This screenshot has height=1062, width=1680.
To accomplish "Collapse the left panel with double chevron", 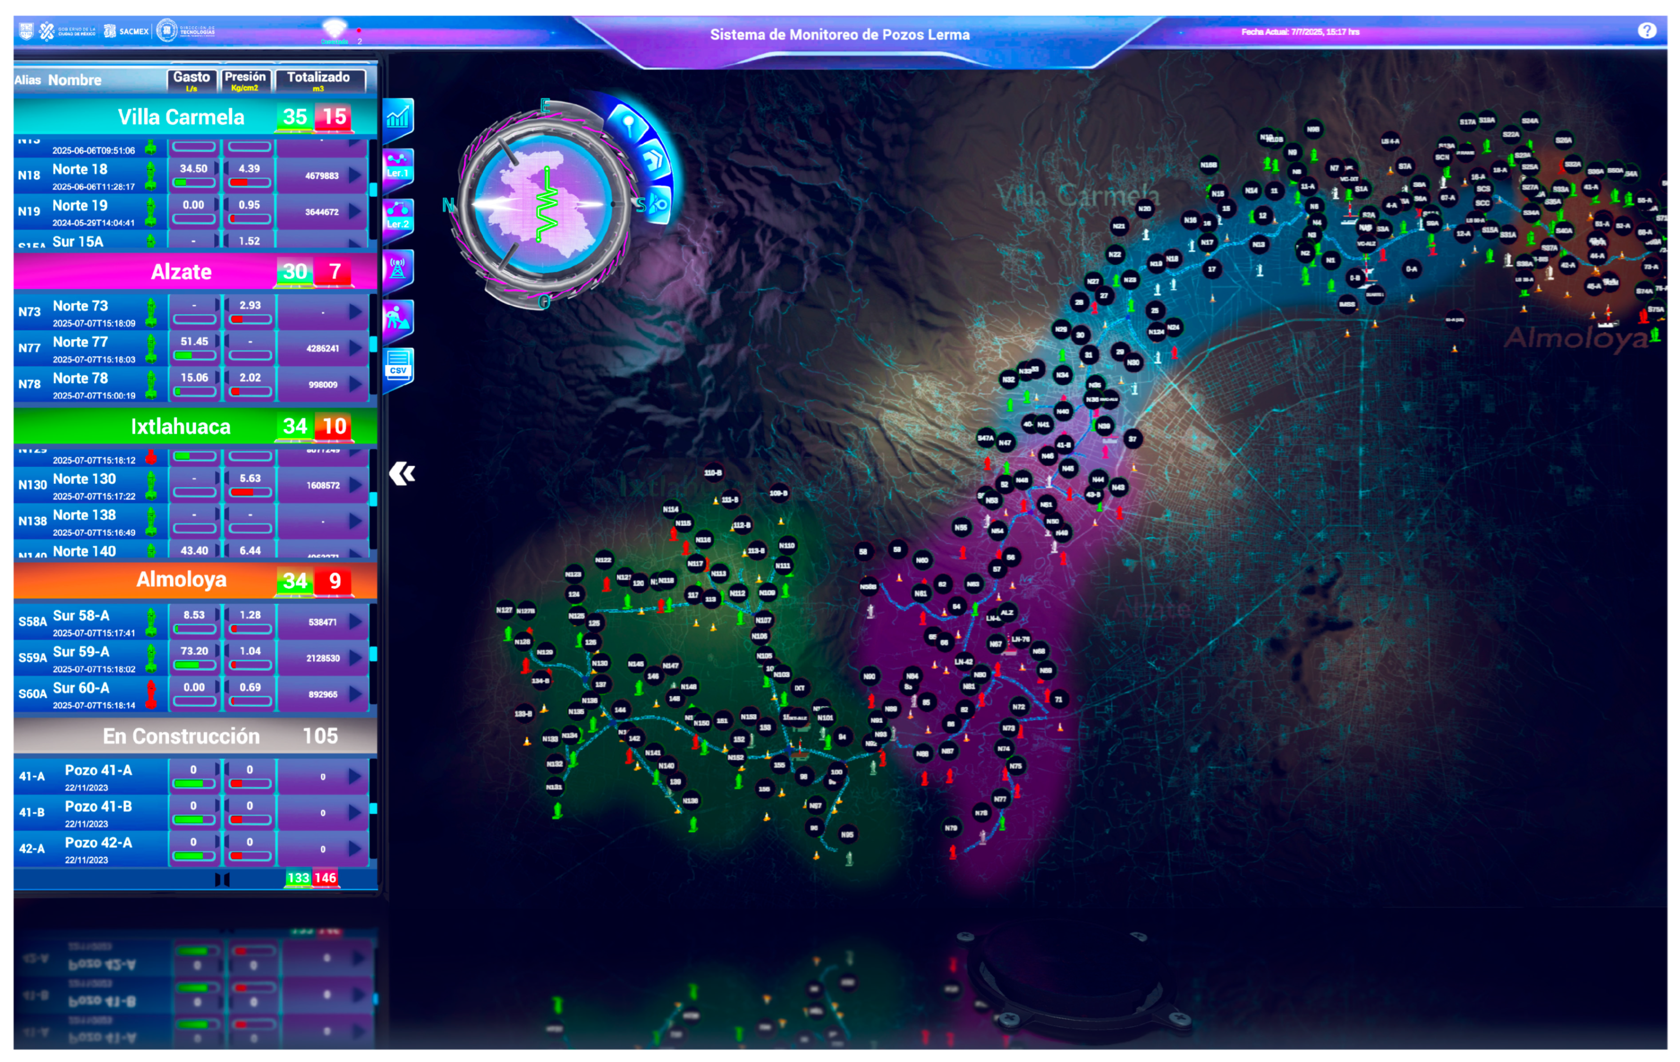I will point(402,474).
